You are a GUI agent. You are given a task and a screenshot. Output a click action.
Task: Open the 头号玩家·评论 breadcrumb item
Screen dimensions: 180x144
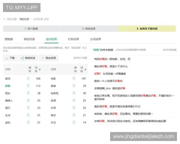point(41,19)
